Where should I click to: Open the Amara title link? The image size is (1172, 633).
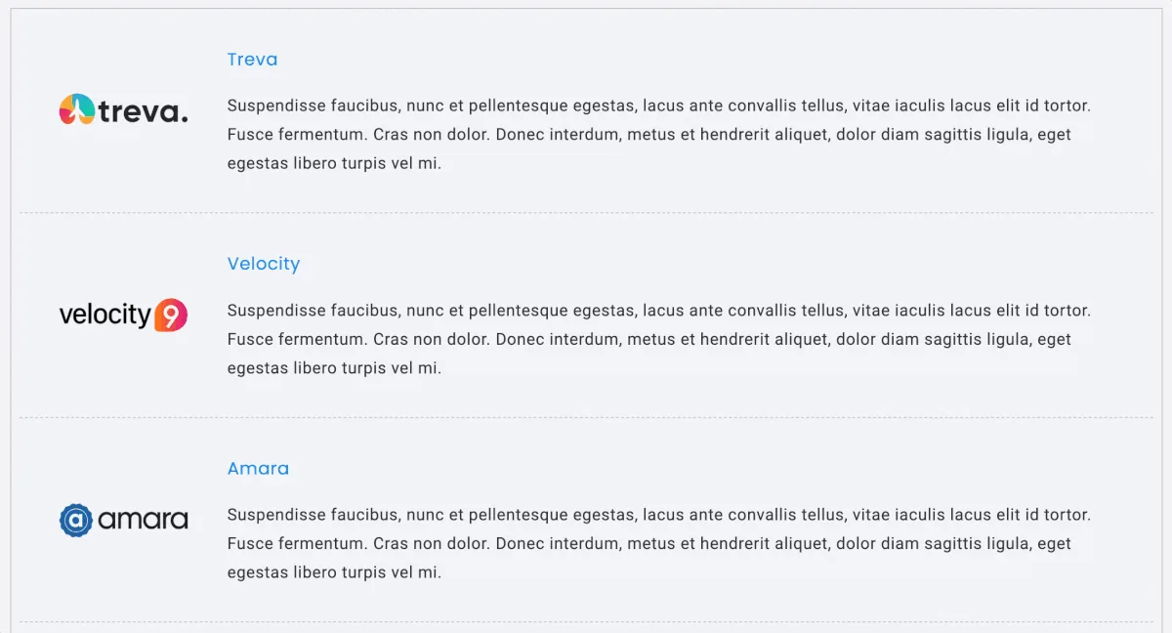tap(258, 468)
